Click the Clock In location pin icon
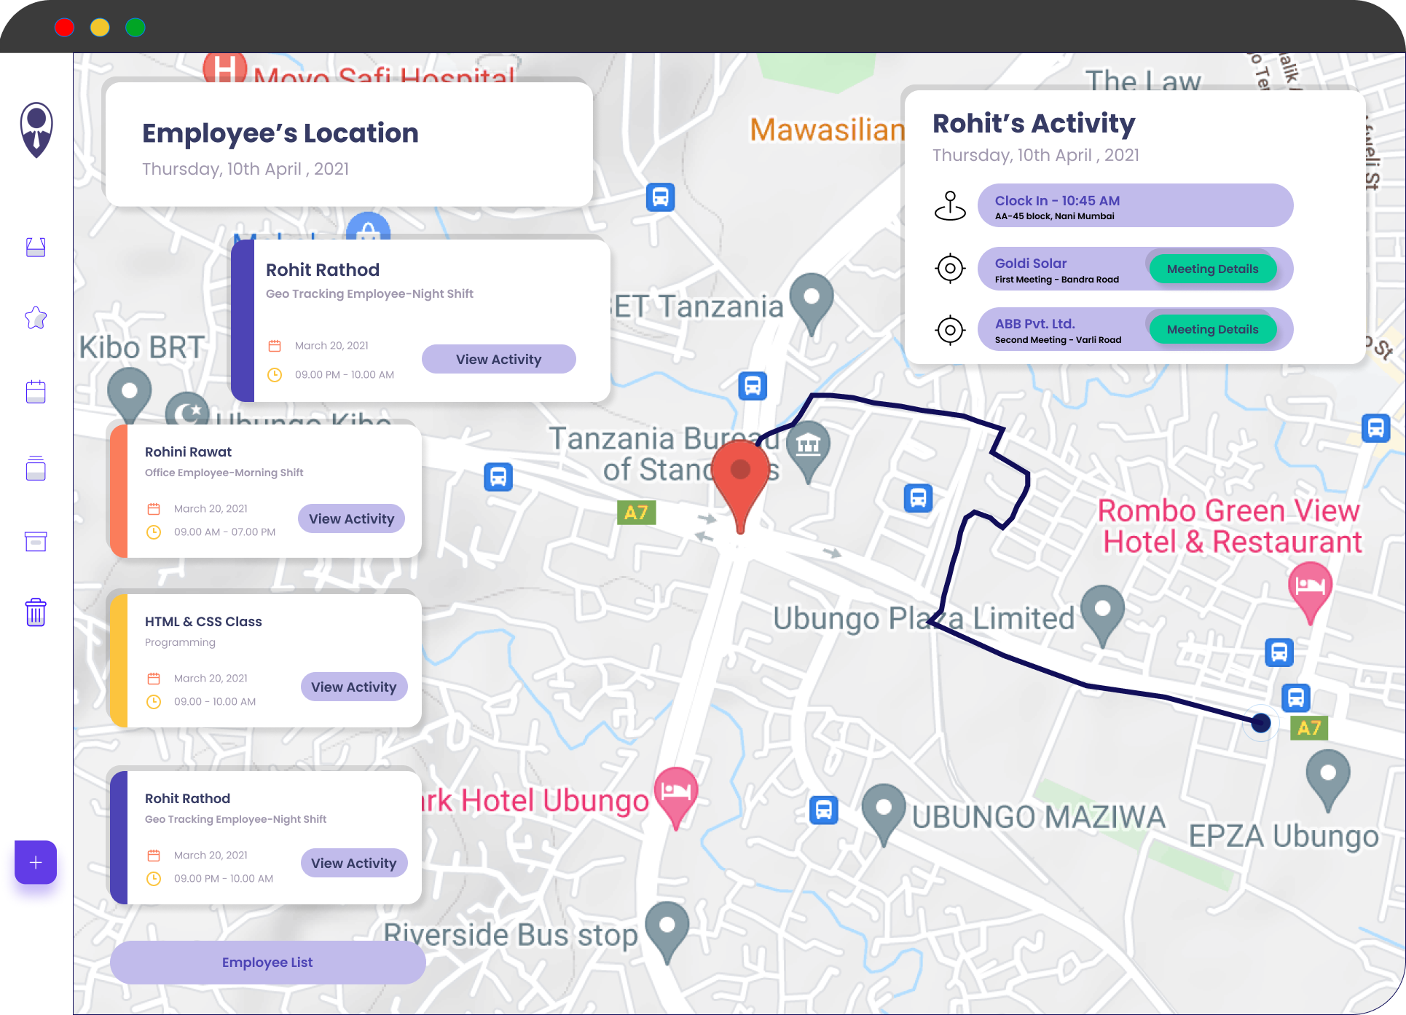The height and width of the screenshot is (1015, 1406). pyautogui.click(x=951, y=206)
